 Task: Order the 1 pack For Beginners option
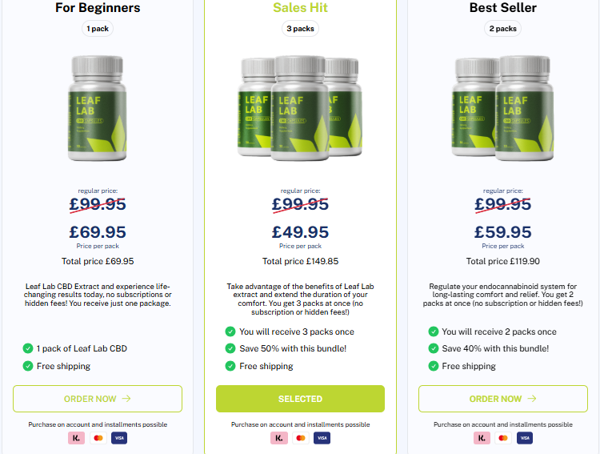click(98, 399)
